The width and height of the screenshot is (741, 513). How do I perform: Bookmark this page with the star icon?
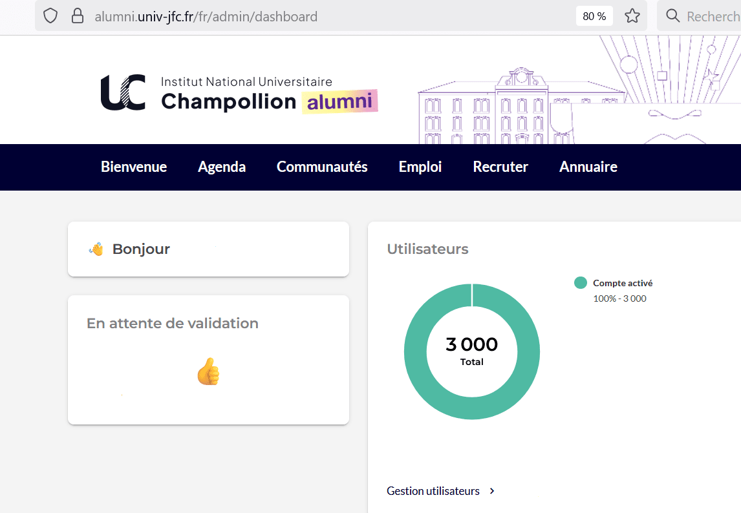coord(632,16)
